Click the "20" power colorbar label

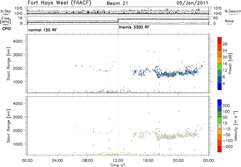click(x=225, y=57)
